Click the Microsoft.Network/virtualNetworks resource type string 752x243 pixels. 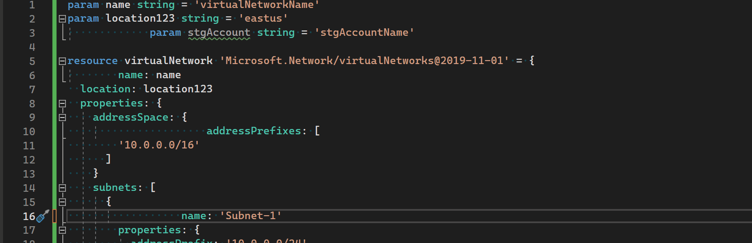(364, 61)
